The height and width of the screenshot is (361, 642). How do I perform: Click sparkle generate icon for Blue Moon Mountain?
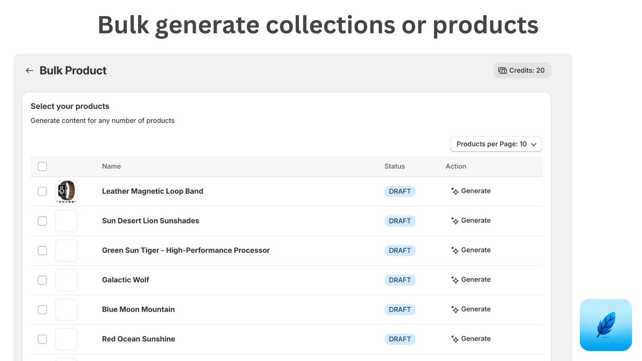[x=455, y=309]
